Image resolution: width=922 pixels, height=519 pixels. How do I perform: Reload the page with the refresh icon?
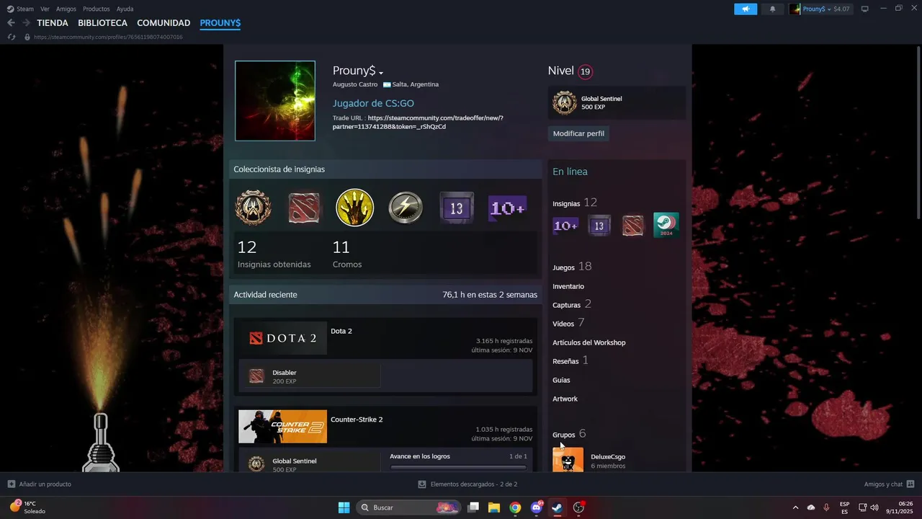coord(11,37)
